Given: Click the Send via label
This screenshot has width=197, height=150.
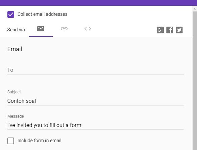Looking at the screenshot, I should click(16, 30).
